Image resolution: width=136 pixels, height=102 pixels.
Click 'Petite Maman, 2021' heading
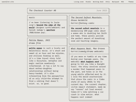pyautogui.click(x=40, y=40)
